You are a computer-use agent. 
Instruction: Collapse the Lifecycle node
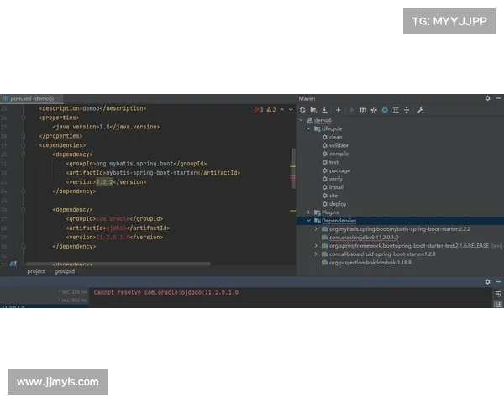tap(308, 128)
